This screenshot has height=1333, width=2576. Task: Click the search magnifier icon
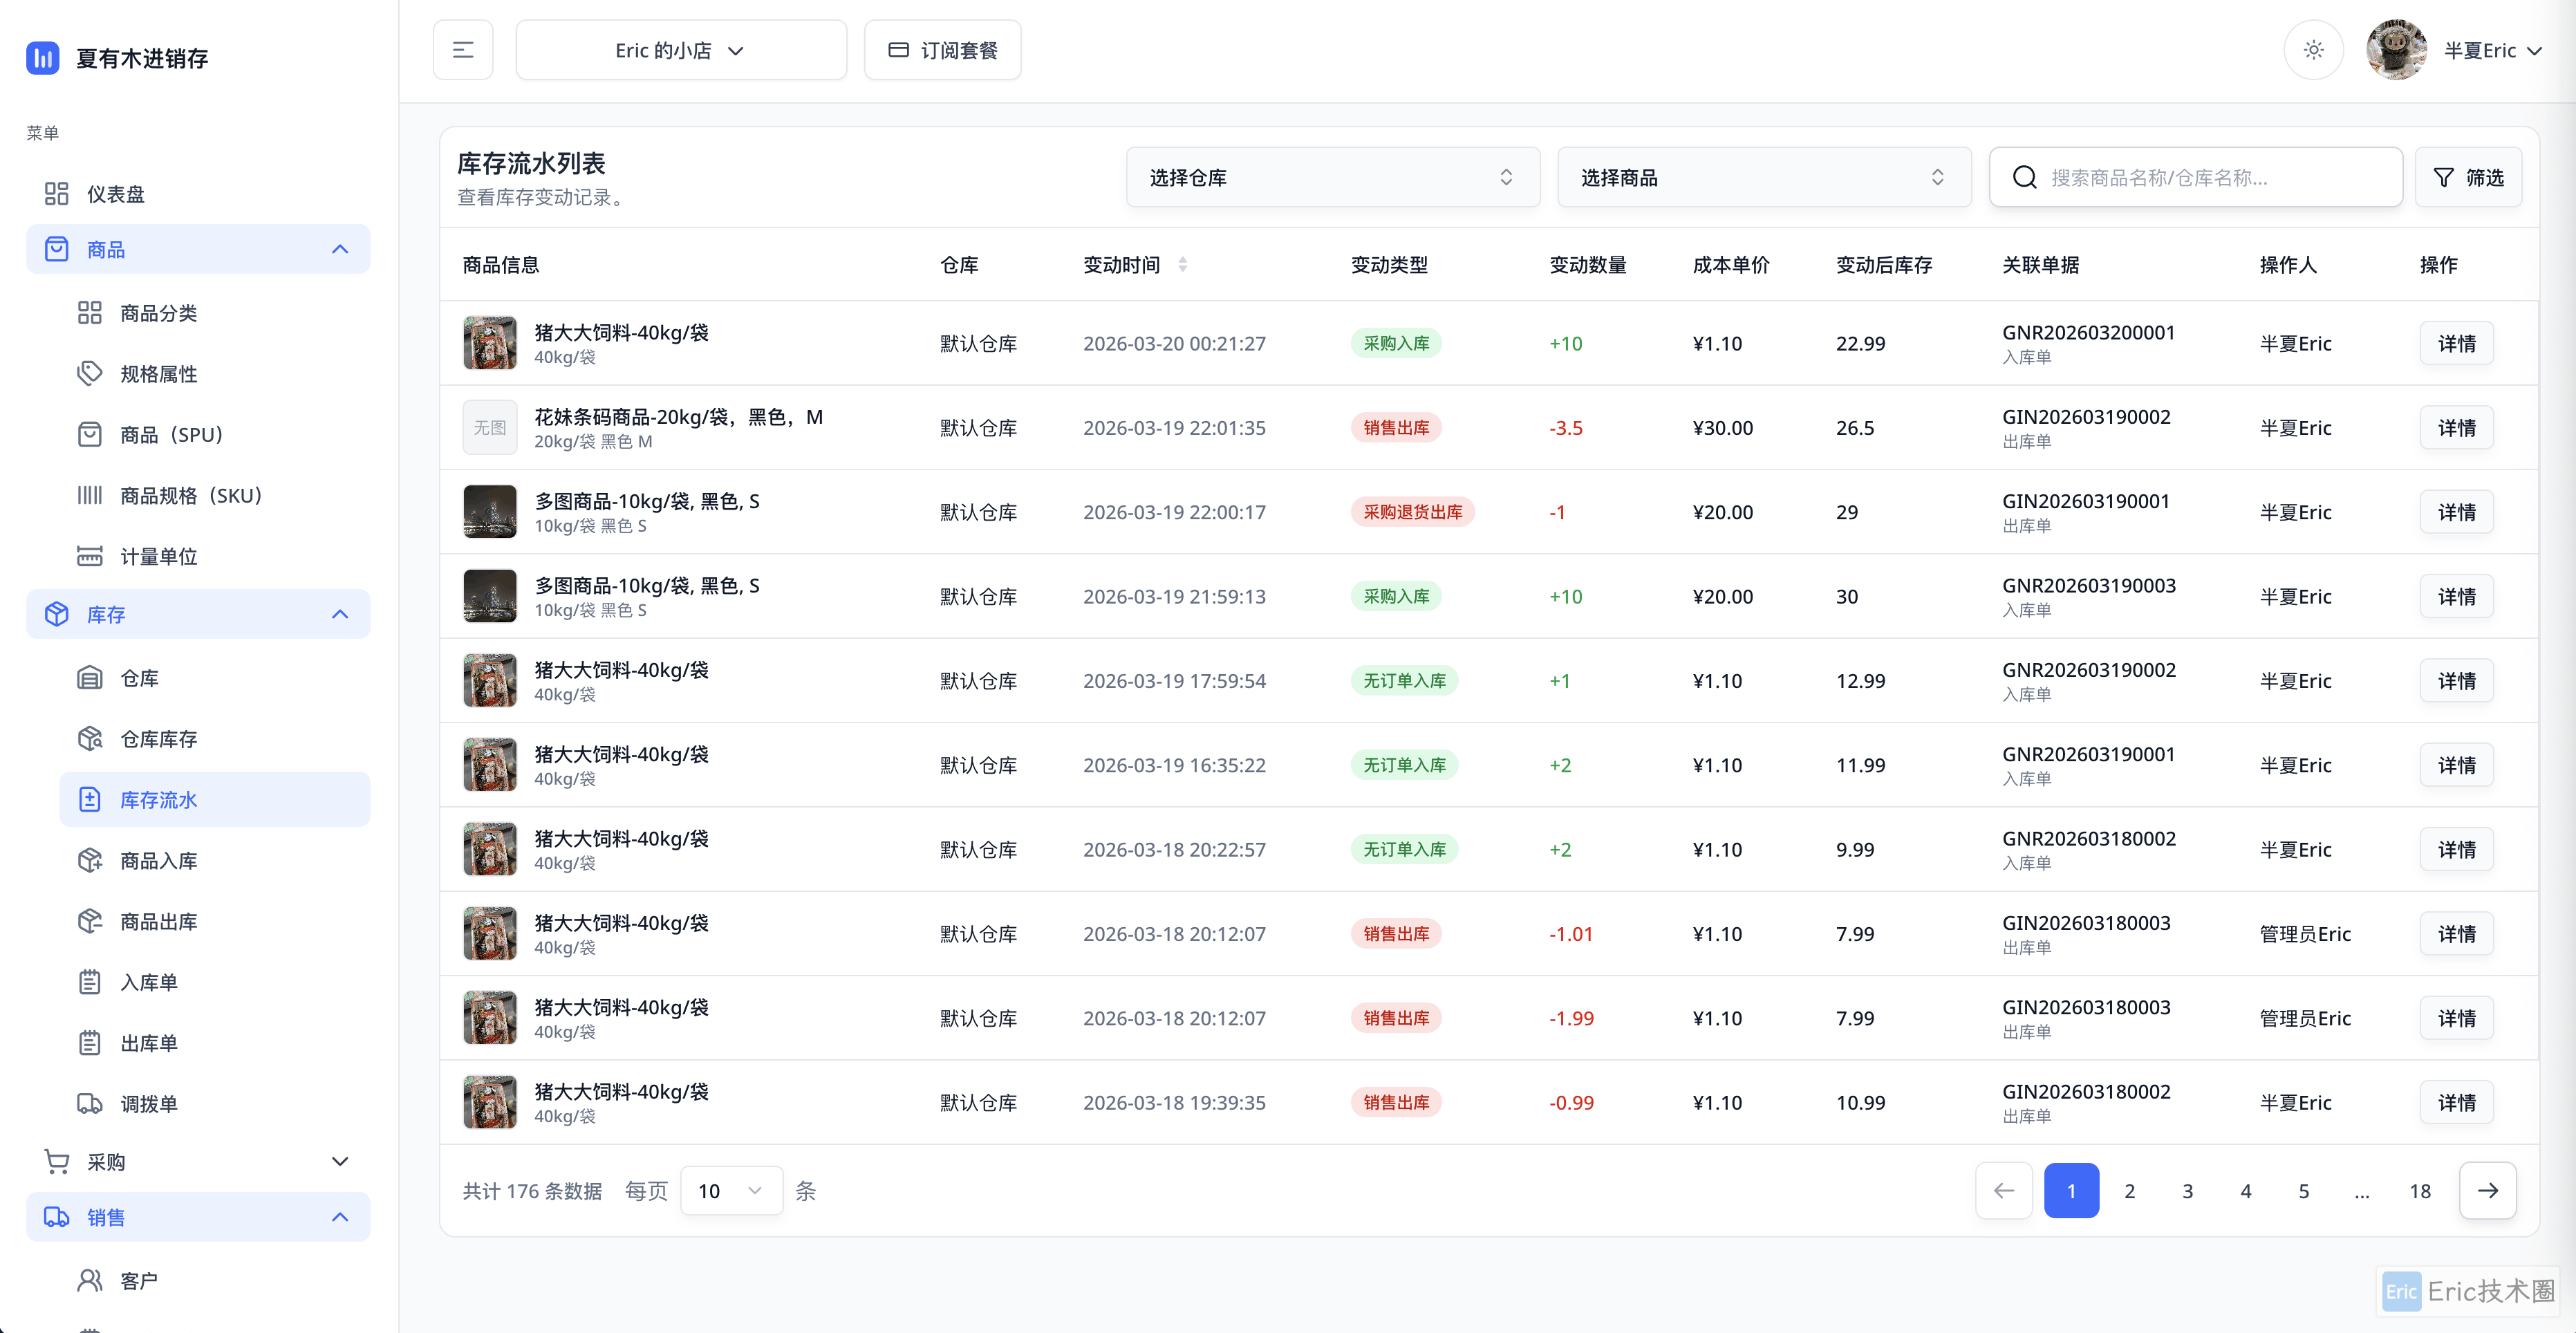coord(2025,178)
